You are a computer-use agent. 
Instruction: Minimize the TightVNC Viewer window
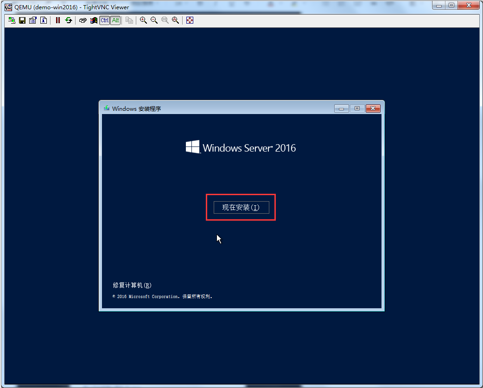(x=439, y=6)
